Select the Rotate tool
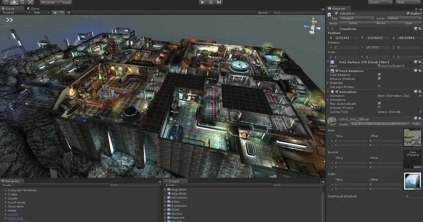This screenshot has width=423, height=222. point(23,2)
